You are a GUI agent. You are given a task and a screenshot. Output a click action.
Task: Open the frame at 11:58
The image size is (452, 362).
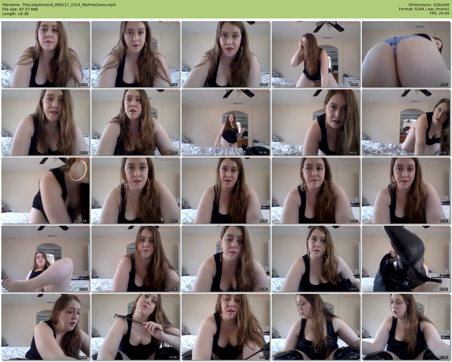(x=136, y=259)
